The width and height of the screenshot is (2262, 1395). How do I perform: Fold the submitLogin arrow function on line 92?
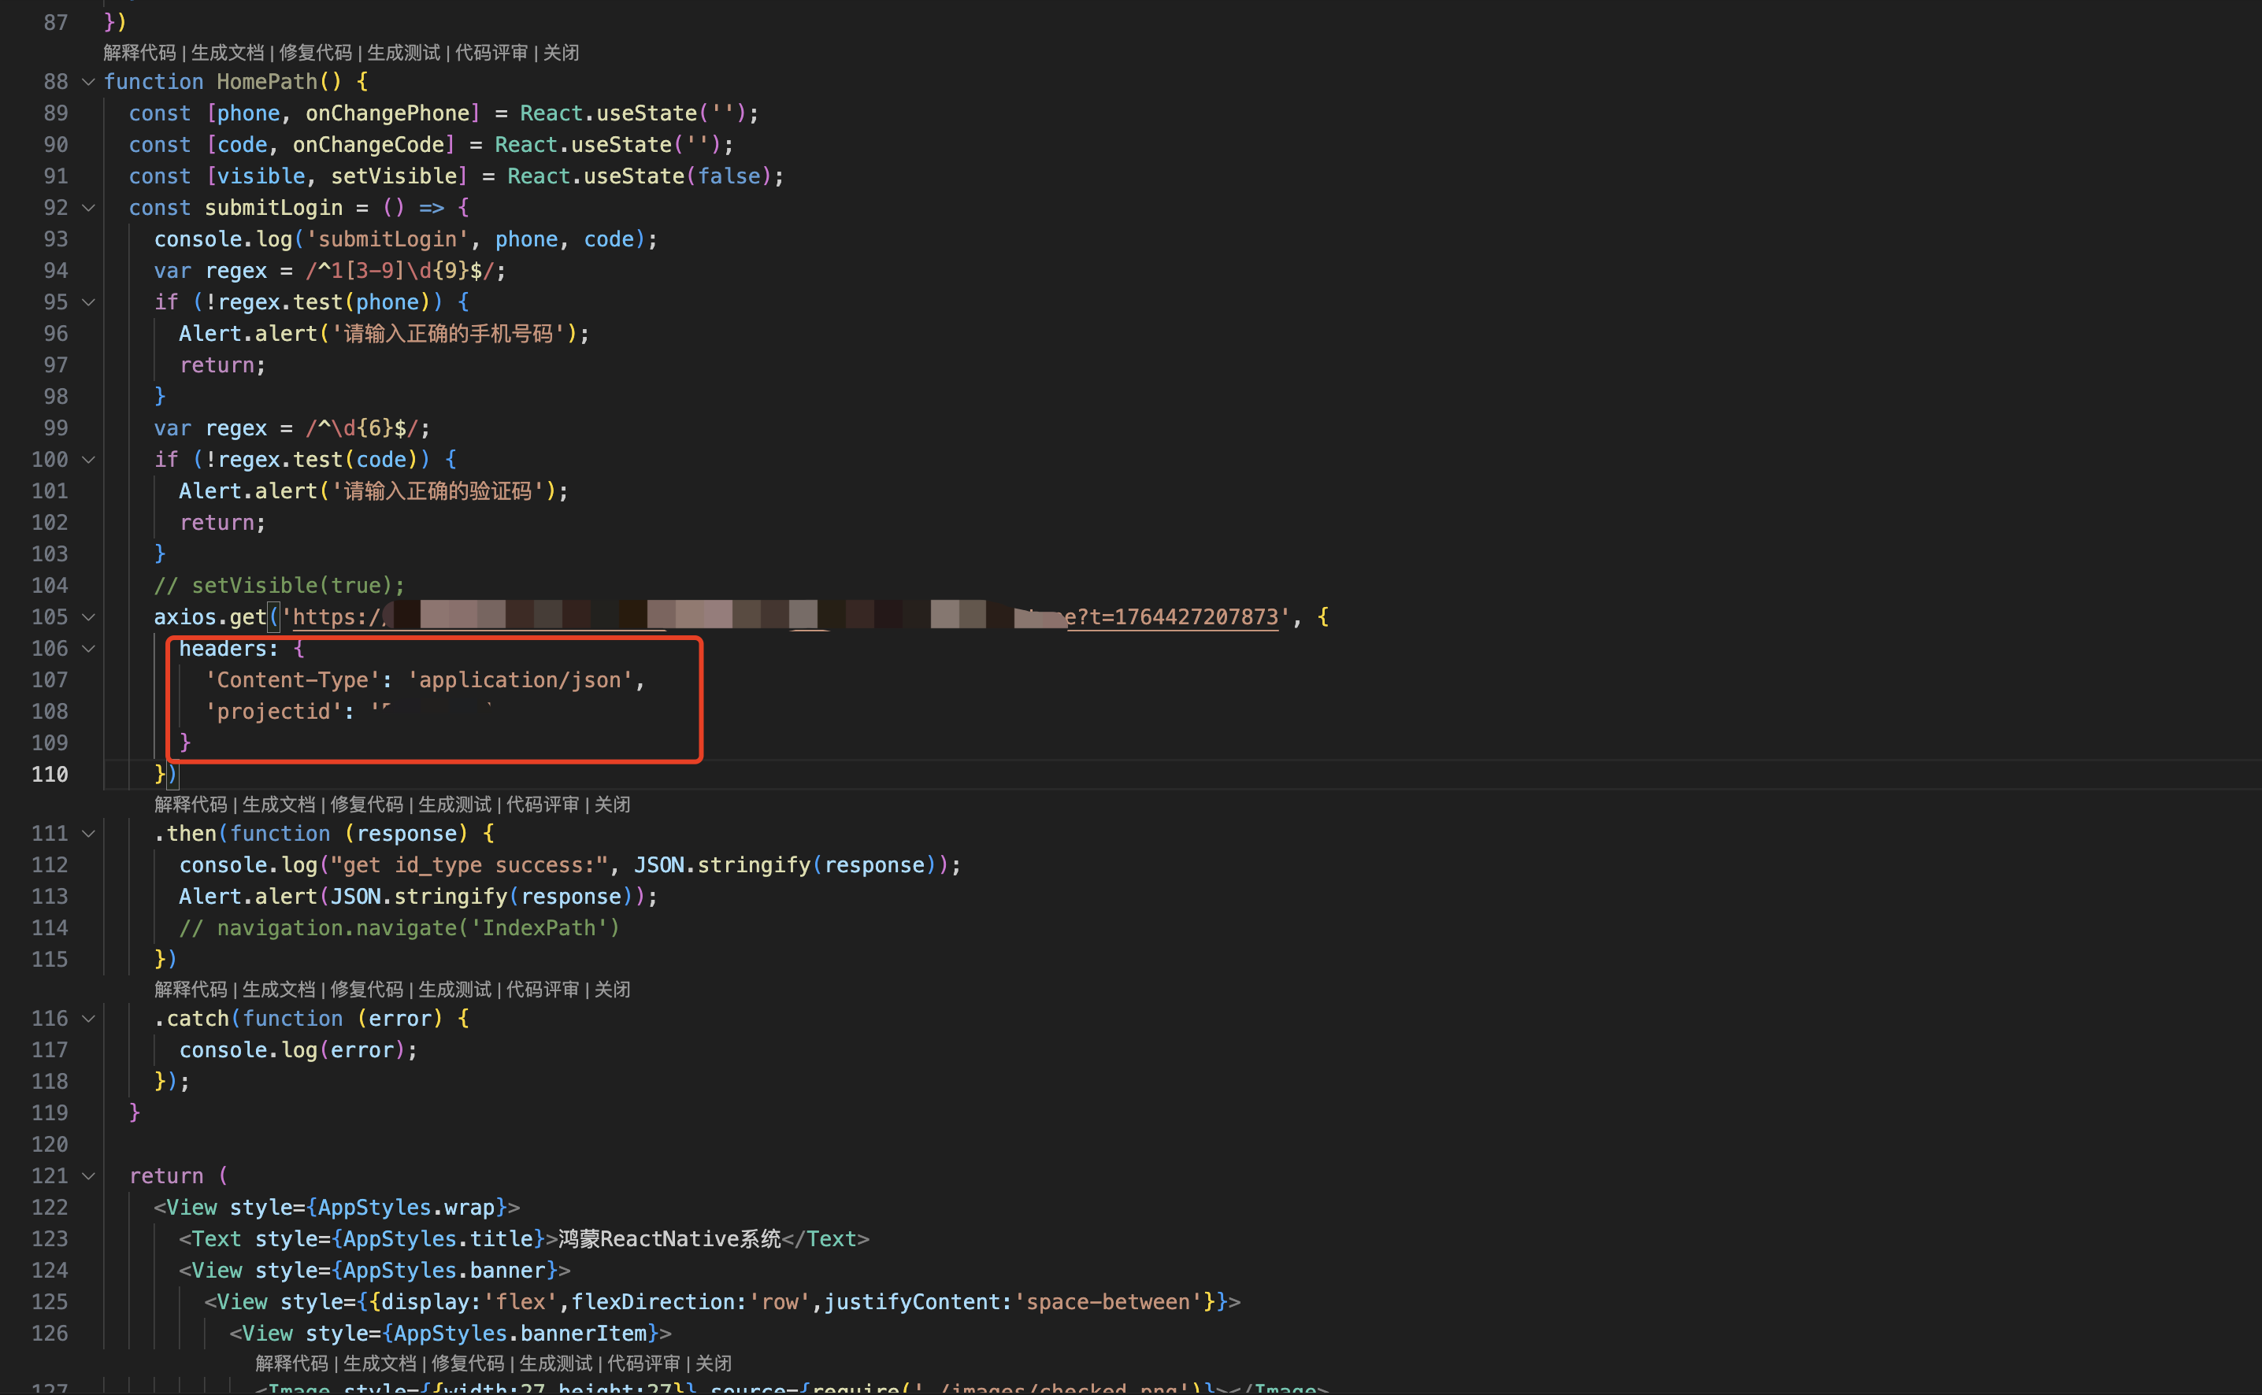pyautogui.click(x=88, y=209)
